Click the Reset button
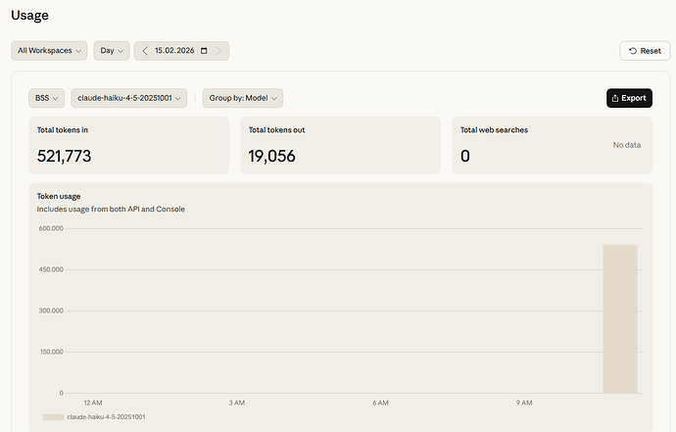676x432 pixels. pyautogui.click(x=645, y=50)
